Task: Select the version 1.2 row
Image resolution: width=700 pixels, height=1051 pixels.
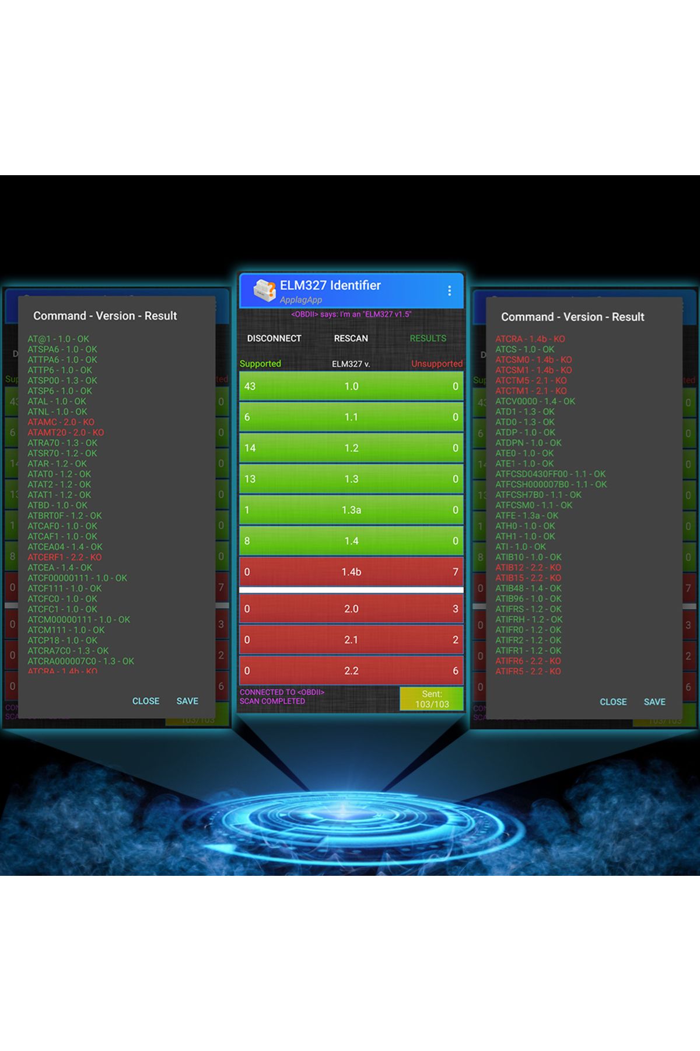Action: click(351, 448)
